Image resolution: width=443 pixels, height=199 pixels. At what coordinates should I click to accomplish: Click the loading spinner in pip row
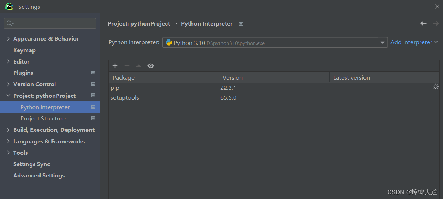435,87
